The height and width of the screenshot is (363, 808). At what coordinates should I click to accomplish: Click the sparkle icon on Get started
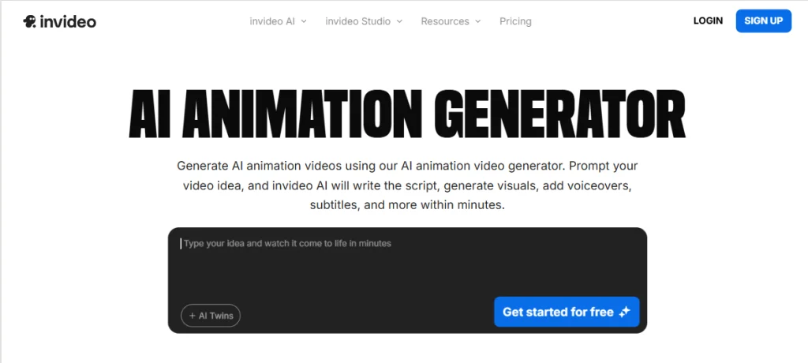(625, 312)
